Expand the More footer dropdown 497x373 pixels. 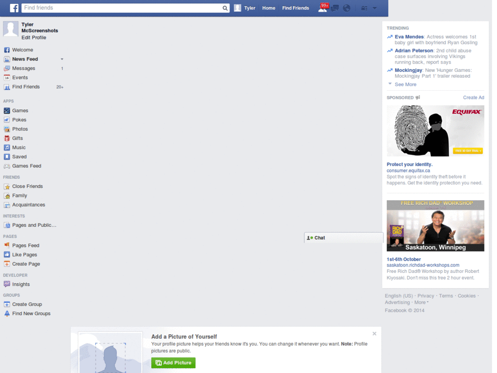[421, 302]
